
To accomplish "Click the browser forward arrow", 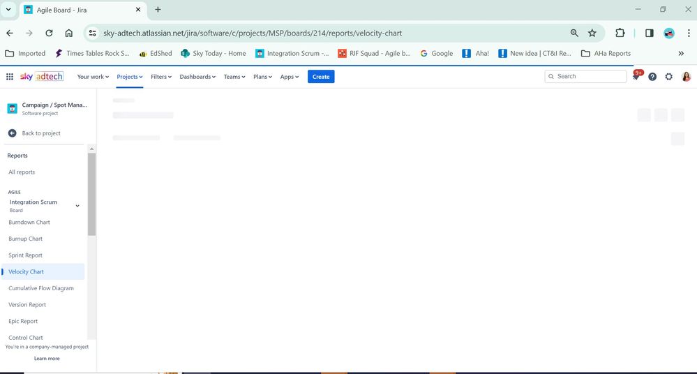I will tap(29, 33).
